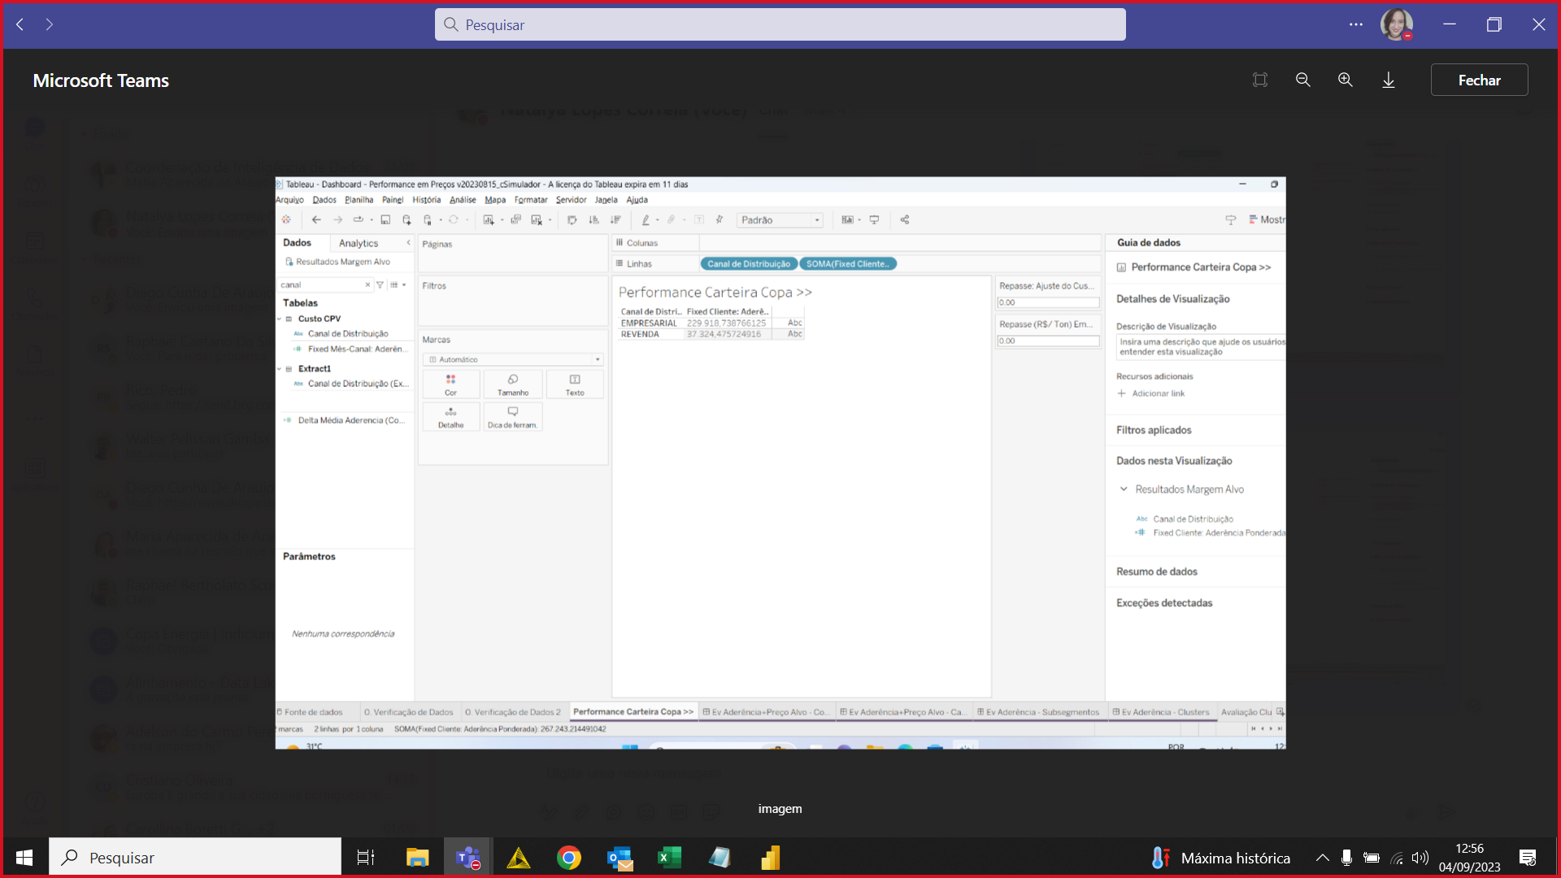Select the Canal de Distribuição pill in Linhas
The width and height of the screenshot is (1561, 878).
point(749,264)
